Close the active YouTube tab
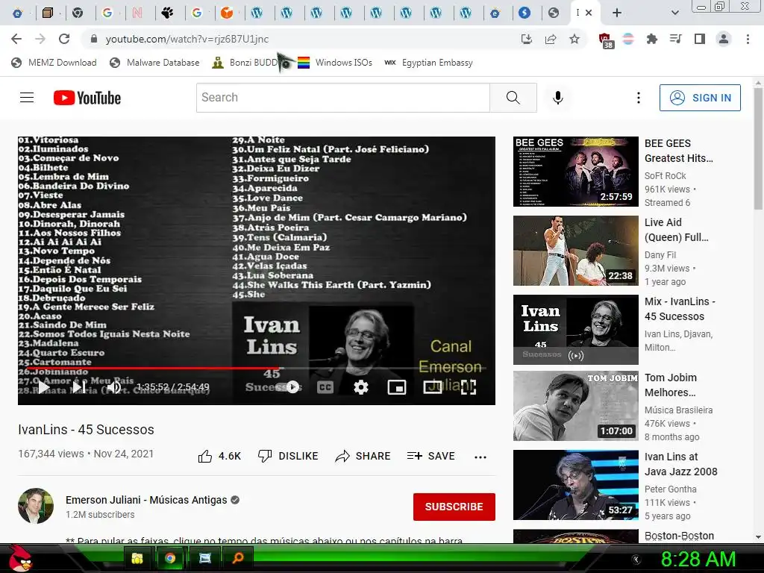 589,13
